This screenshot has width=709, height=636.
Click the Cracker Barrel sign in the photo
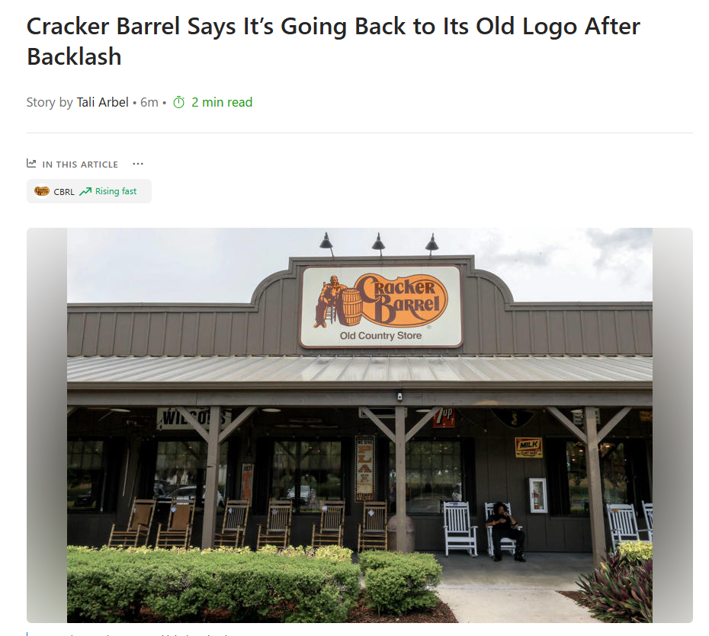380,307
